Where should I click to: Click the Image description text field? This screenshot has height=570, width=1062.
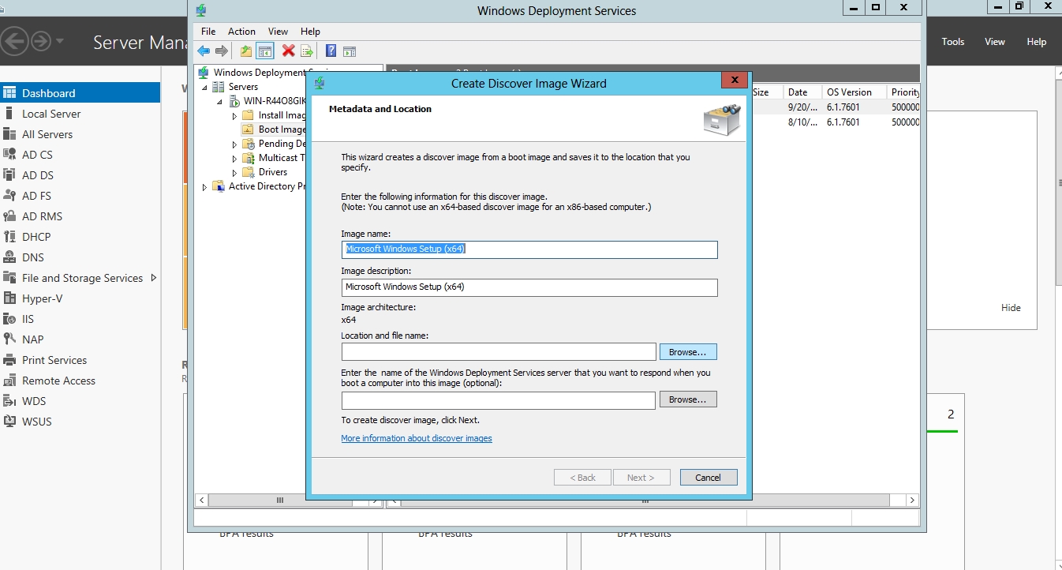(x=529, y=287)
